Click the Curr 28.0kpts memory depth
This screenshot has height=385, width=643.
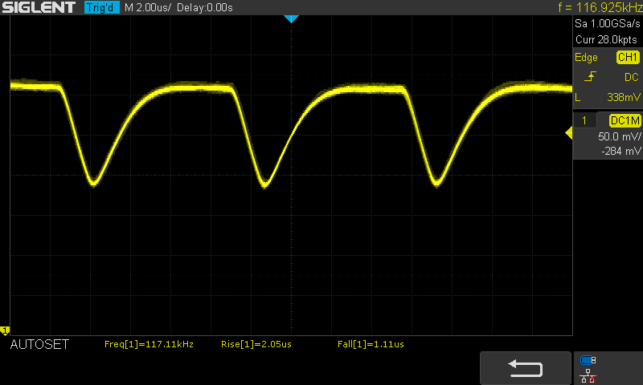[x=606, y=39]
